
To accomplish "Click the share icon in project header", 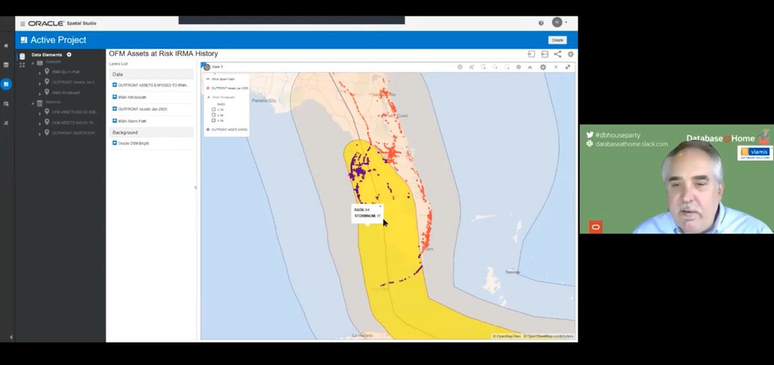I will click(557, 54).
